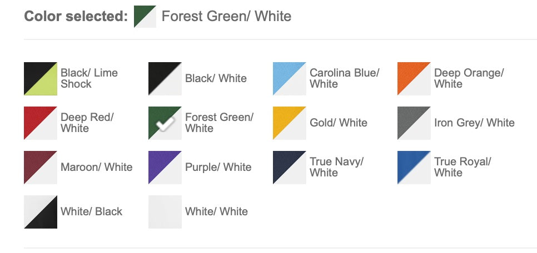Click the "Gold/ White" label text

click(338, 123)
